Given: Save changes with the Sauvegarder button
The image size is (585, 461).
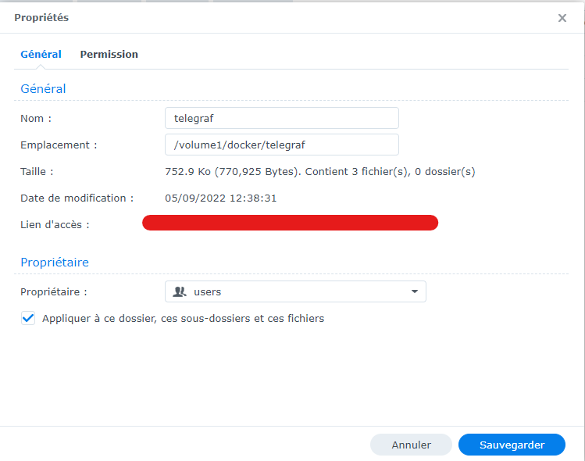Looking at the screenshot, I should click(x=512, y=445).
